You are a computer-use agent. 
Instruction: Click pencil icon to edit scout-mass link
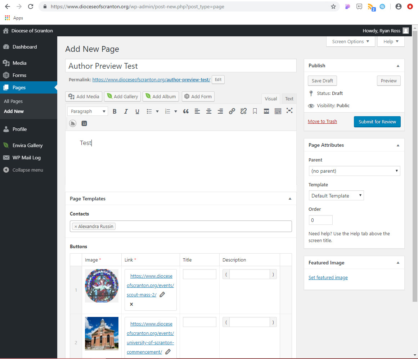point(162,295)
